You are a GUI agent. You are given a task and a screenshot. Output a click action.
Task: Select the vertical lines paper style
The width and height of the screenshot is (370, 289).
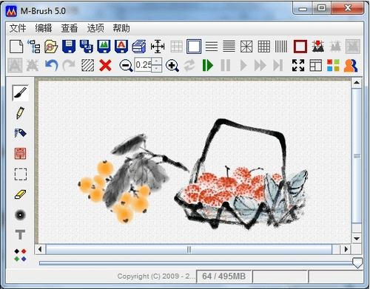tap(281, 47)
